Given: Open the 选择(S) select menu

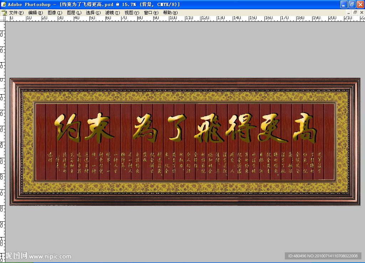Looking at the screenshot, I should [93, 12].
